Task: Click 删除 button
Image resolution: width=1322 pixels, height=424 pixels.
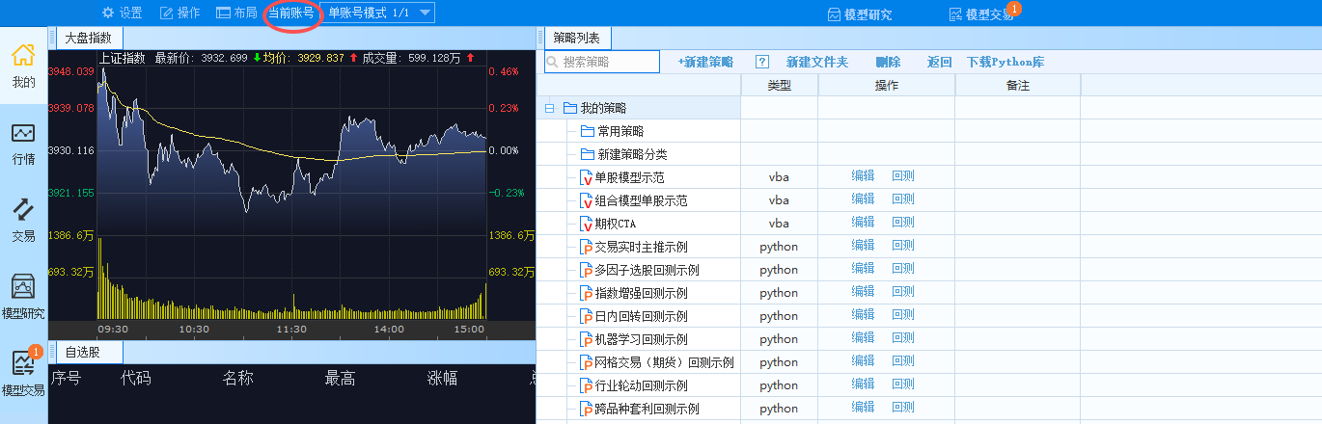Action: pos(888,62)
